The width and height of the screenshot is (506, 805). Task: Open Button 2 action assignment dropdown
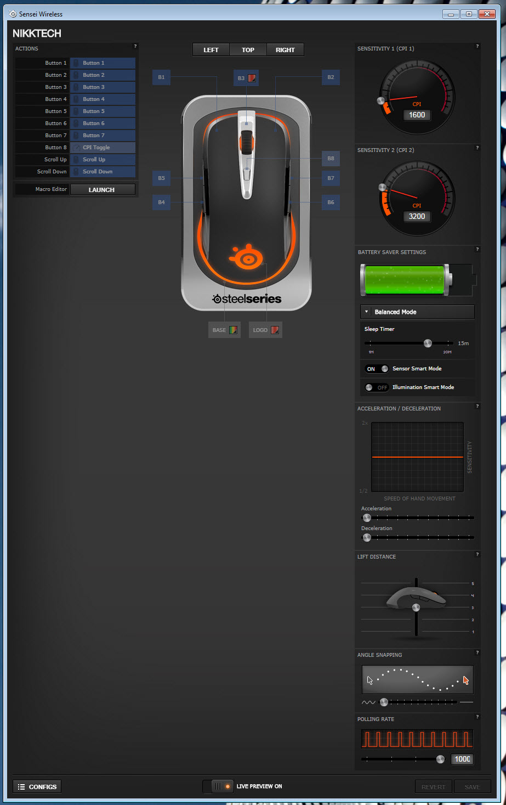103,75
